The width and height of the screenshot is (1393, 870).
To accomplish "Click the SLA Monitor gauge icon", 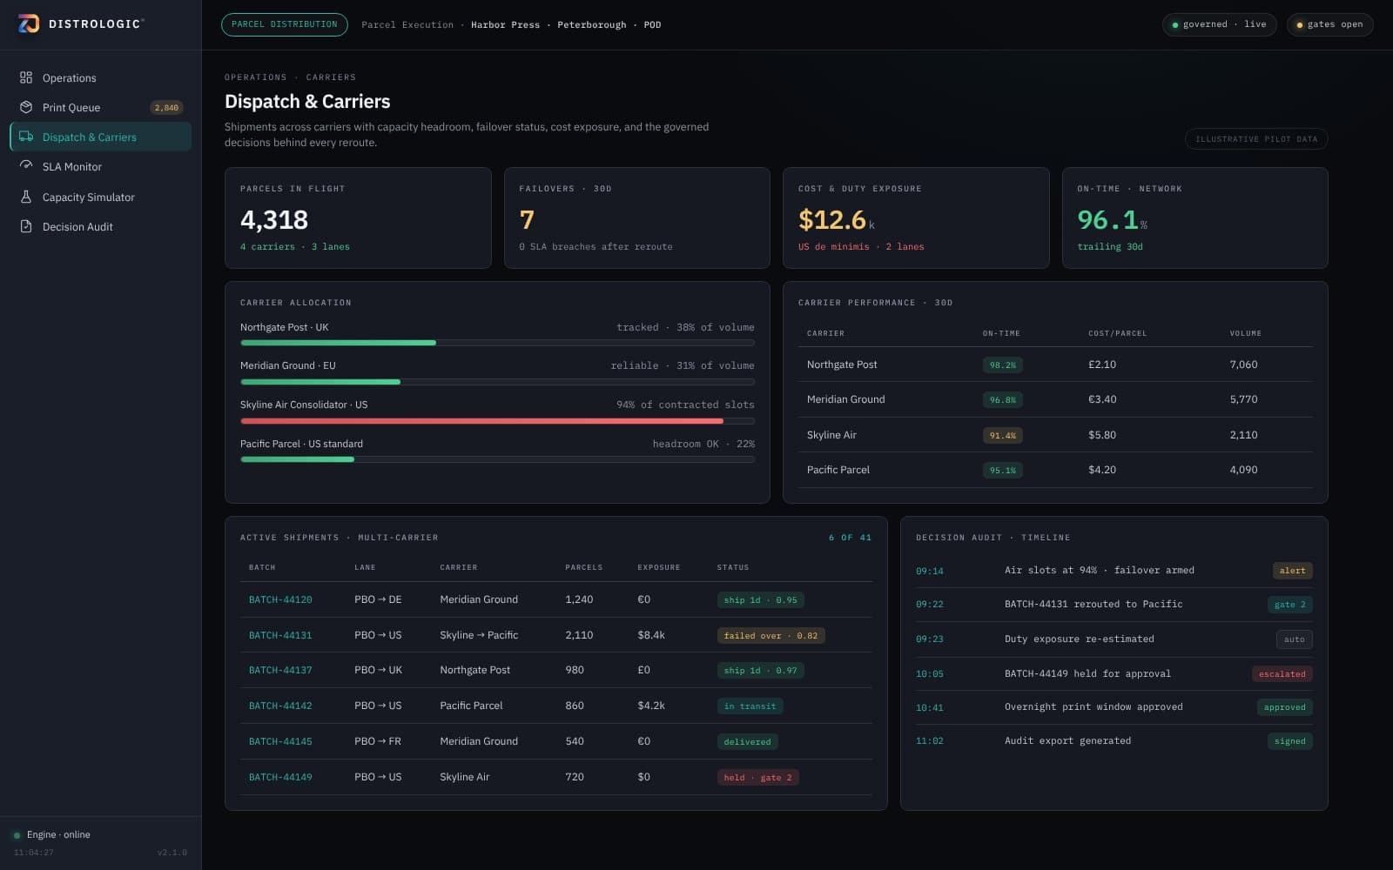I will [x=26, y=166].
